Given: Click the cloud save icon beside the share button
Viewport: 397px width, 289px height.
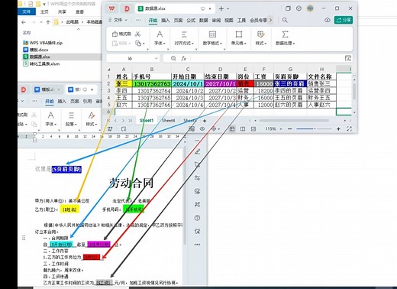Looking at the screenshot, I should [x=328, y=20].
